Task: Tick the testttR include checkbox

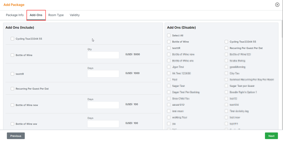Action: click(12, 74)
